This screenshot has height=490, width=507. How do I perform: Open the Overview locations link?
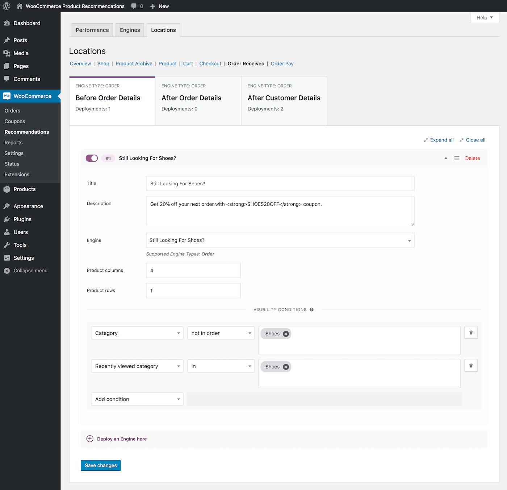pyautogui.click(x=80, y=63)
